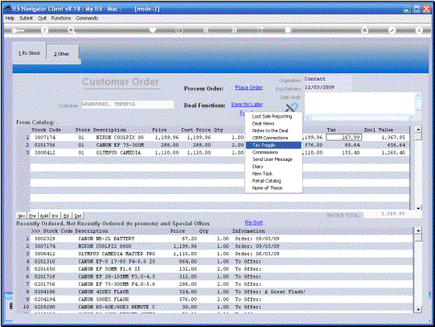Click the Del button below catalog grid

(78, 216)
